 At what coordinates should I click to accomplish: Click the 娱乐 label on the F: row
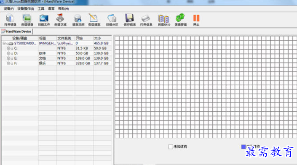tap(42, 63)
